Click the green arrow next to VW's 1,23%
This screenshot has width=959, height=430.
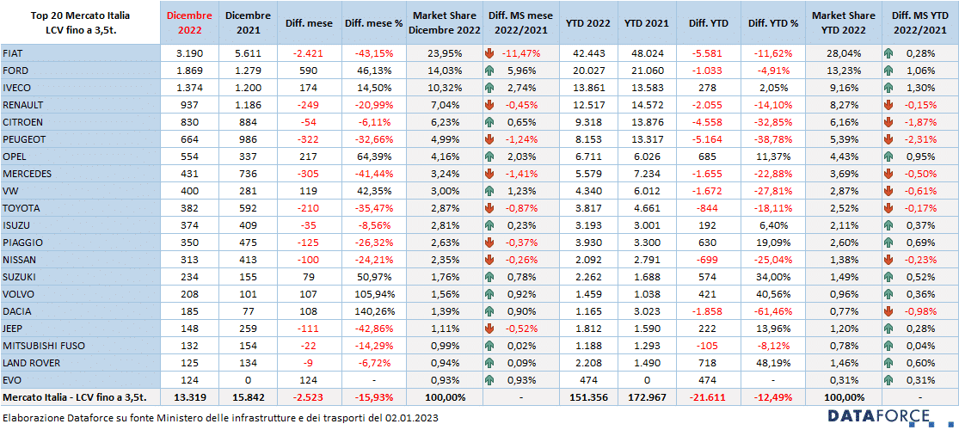click(x=490, y=190)
